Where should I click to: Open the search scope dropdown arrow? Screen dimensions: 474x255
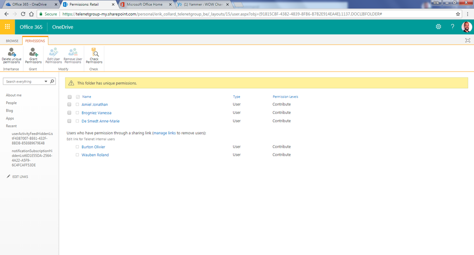[46, 81]
